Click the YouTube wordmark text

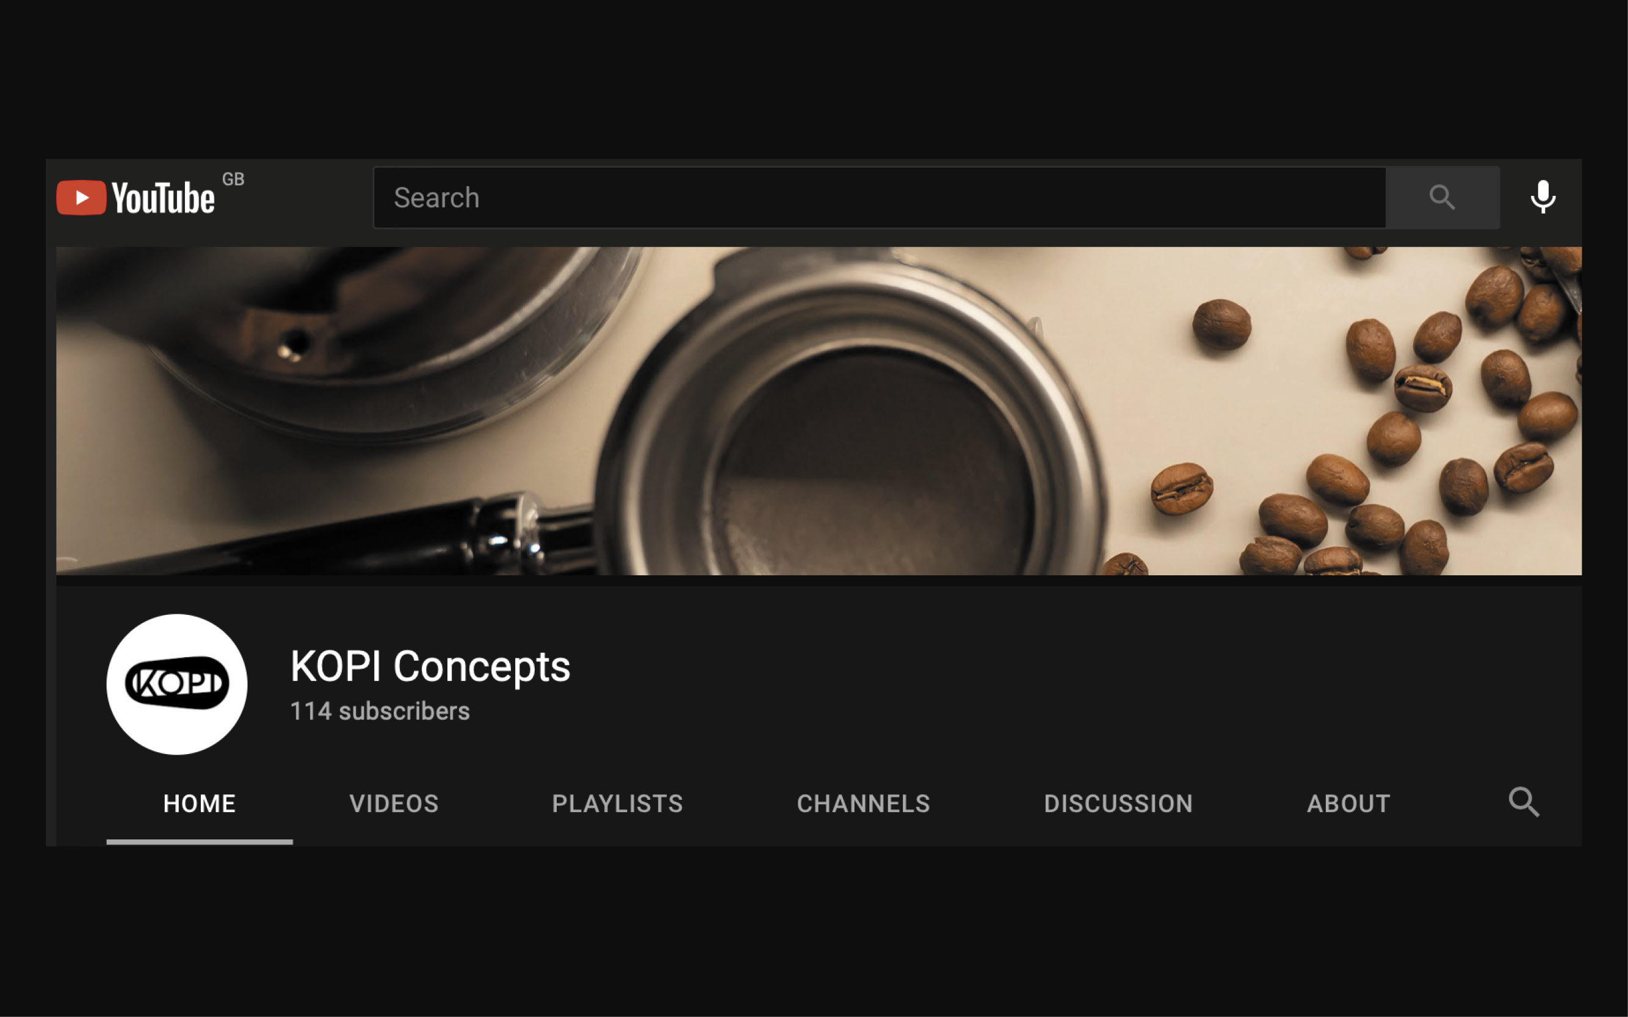click(x=163, y=198)
